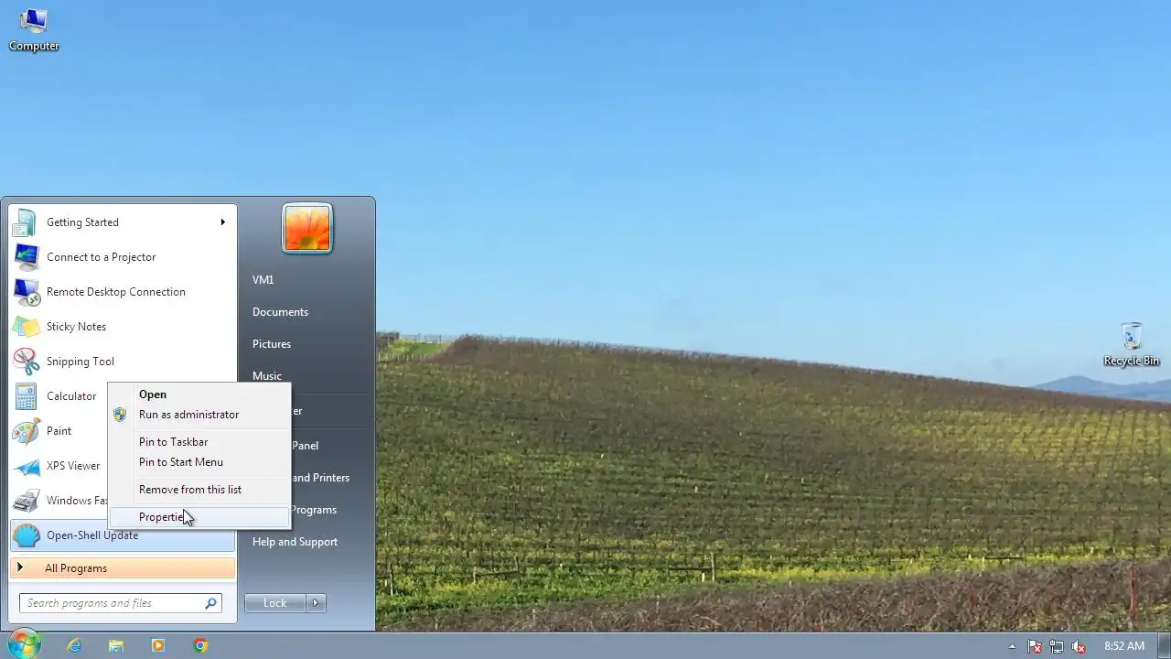Click the Sticky Notes icon

pos(27,327)
